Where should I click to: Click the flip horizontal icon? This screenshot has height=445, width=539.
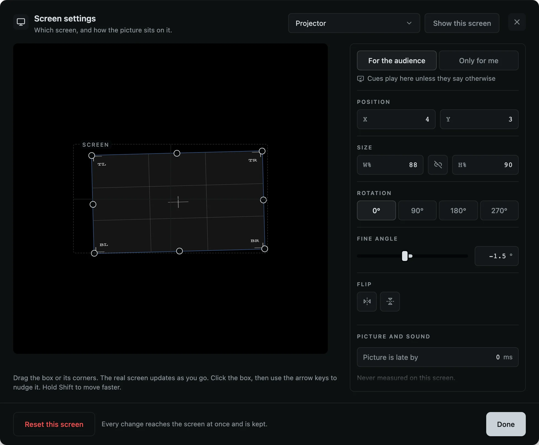[x=367, y=301]
